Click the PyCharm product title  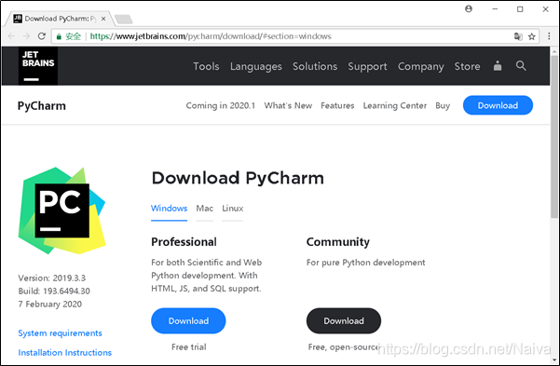42,106
